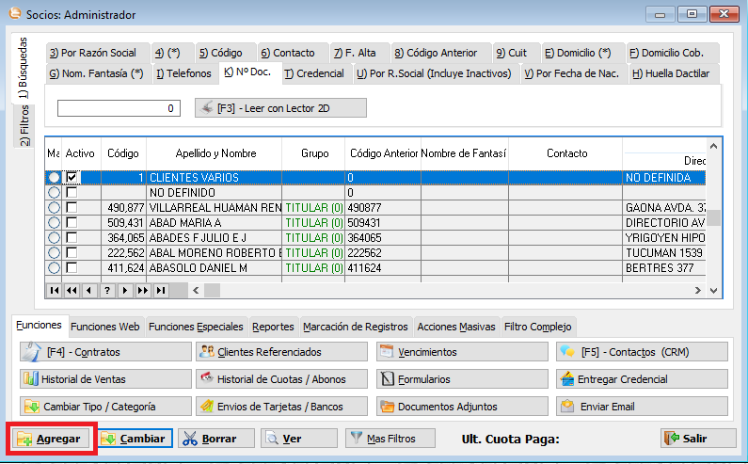Select the radio marker for ABASOLO DANIEL M
This screenshot has height=464, width=748.
pos(54,267)
